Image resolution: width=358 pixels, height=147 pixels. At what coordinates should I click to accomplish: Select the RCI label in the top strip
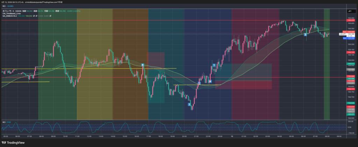point(4,6)
